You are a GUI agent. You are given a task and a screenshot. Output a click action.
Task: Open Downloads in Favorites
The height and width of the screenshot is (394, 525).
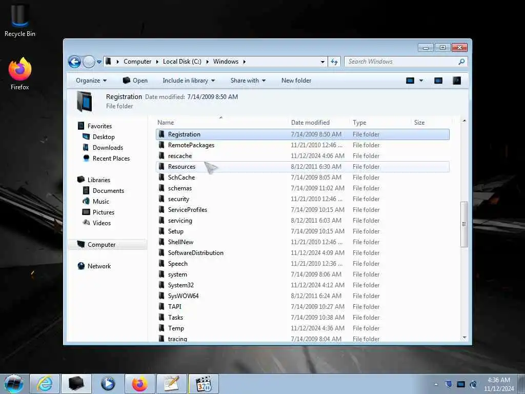[108, 147]
